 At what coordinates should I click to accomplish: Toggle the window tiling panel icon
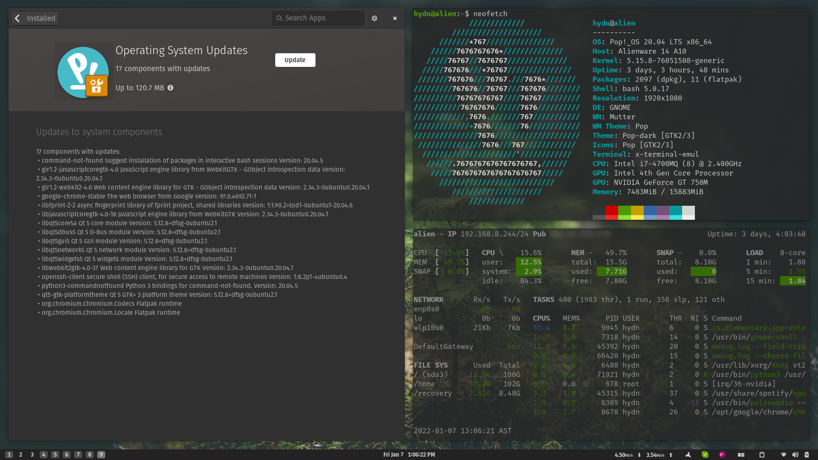coord(741,454)
